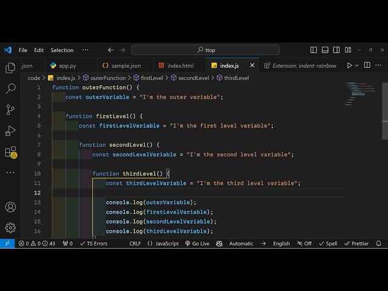
Task: Click Prettier in the status bar
Action: pos(356,244)
